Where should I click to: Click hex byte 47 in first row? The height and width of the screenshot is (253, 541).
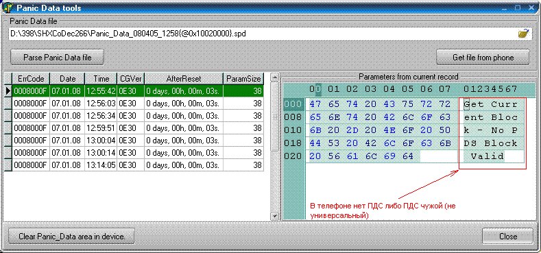pyautogui.click(x=315, y=104)
